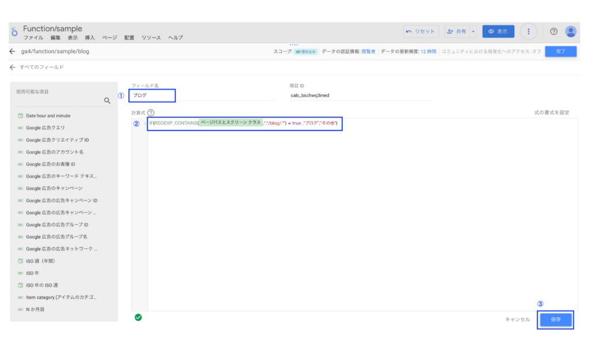589x353 pixels.
Task: Click the Looker Studio logo icon
Action: tap(14, 32)
